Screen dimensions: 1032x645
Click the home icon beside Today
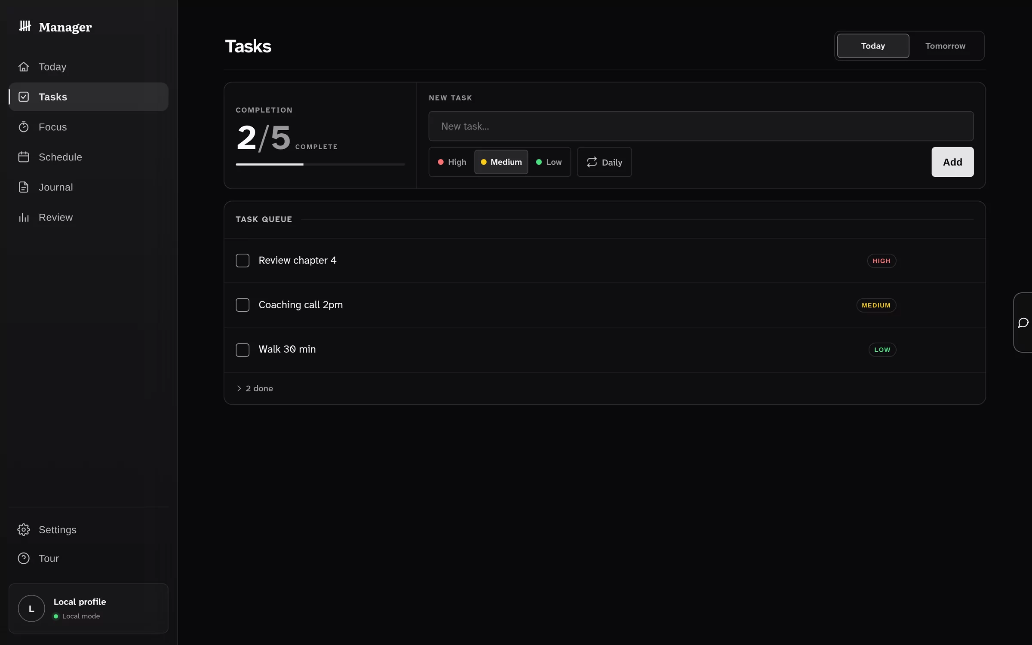click(24, 67)
